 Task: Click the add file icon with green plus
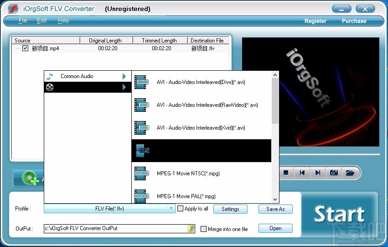(x=31, y=178)
